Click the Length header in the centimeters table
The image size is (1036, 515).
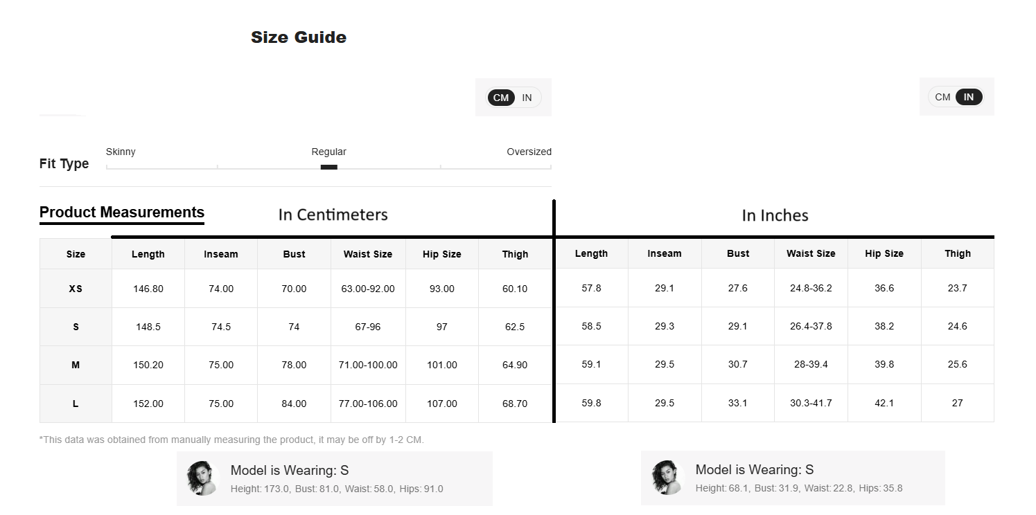point(148,254)
